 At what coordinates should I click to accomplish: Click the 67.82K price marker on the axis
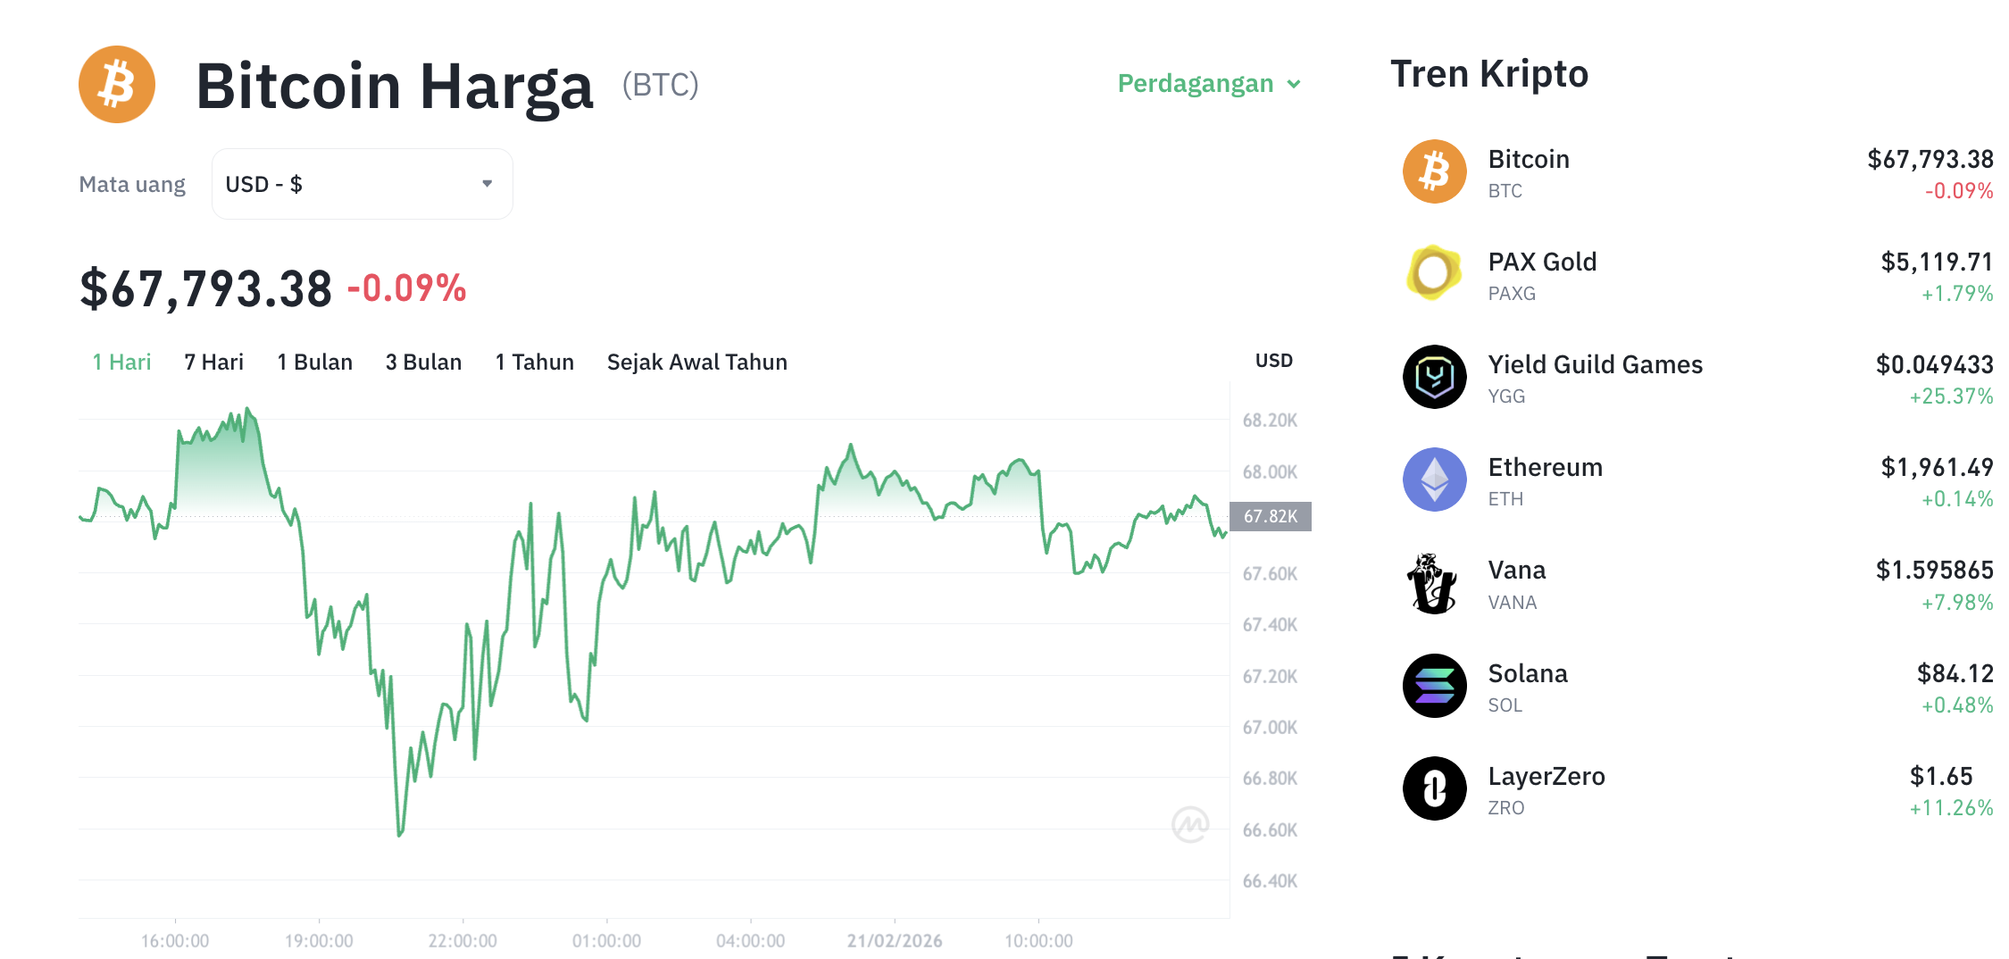pyautogui.click(x=1271, y=516)
